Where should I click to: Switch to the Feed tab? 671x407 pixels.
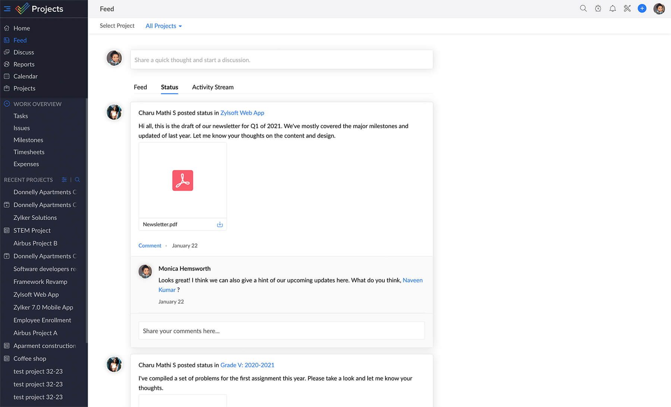(140, 87)
